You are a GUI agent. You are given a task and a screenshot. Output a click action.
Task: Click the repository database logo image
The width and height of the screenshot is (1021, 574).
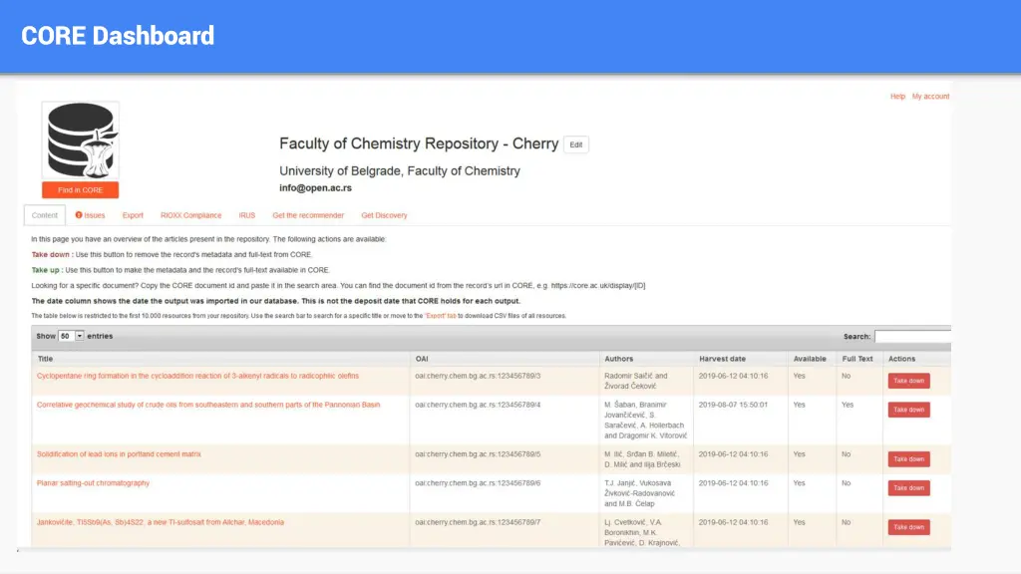(80, 140)
